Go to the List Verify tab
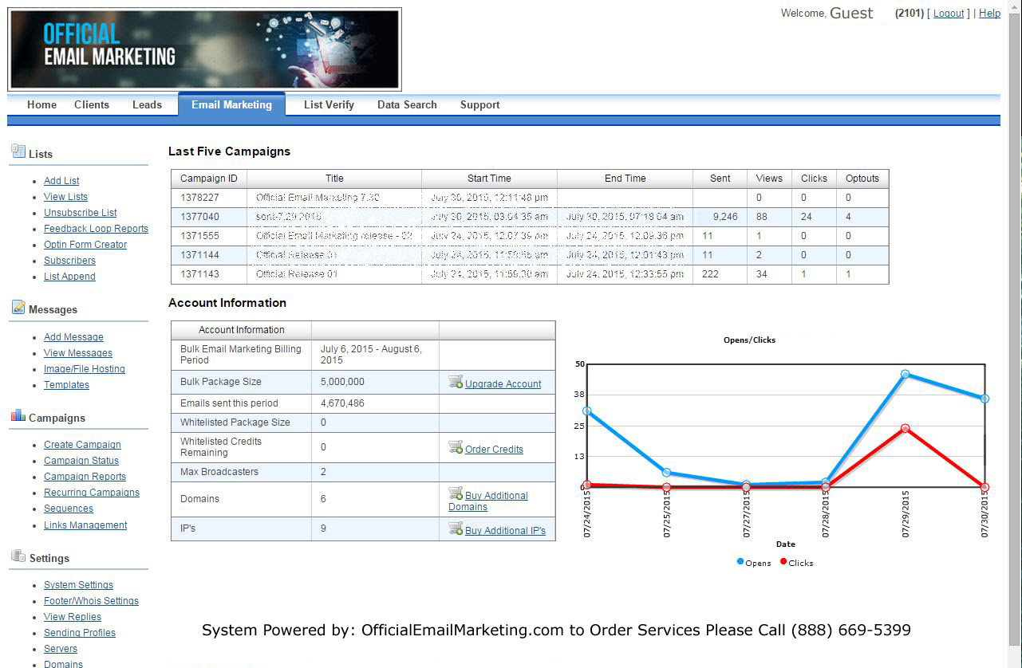1022x668 pixels. click(x=329, y=104)
